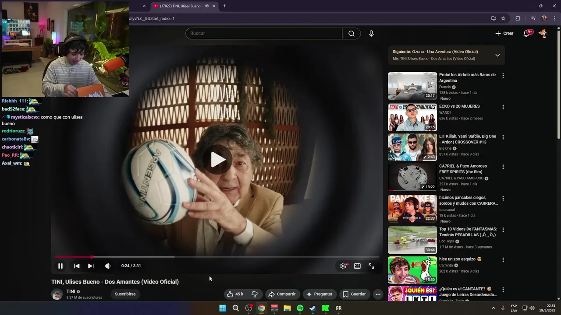Open options for LIT Killah Ardor video
561x315 pixels.
coord(503,137)
